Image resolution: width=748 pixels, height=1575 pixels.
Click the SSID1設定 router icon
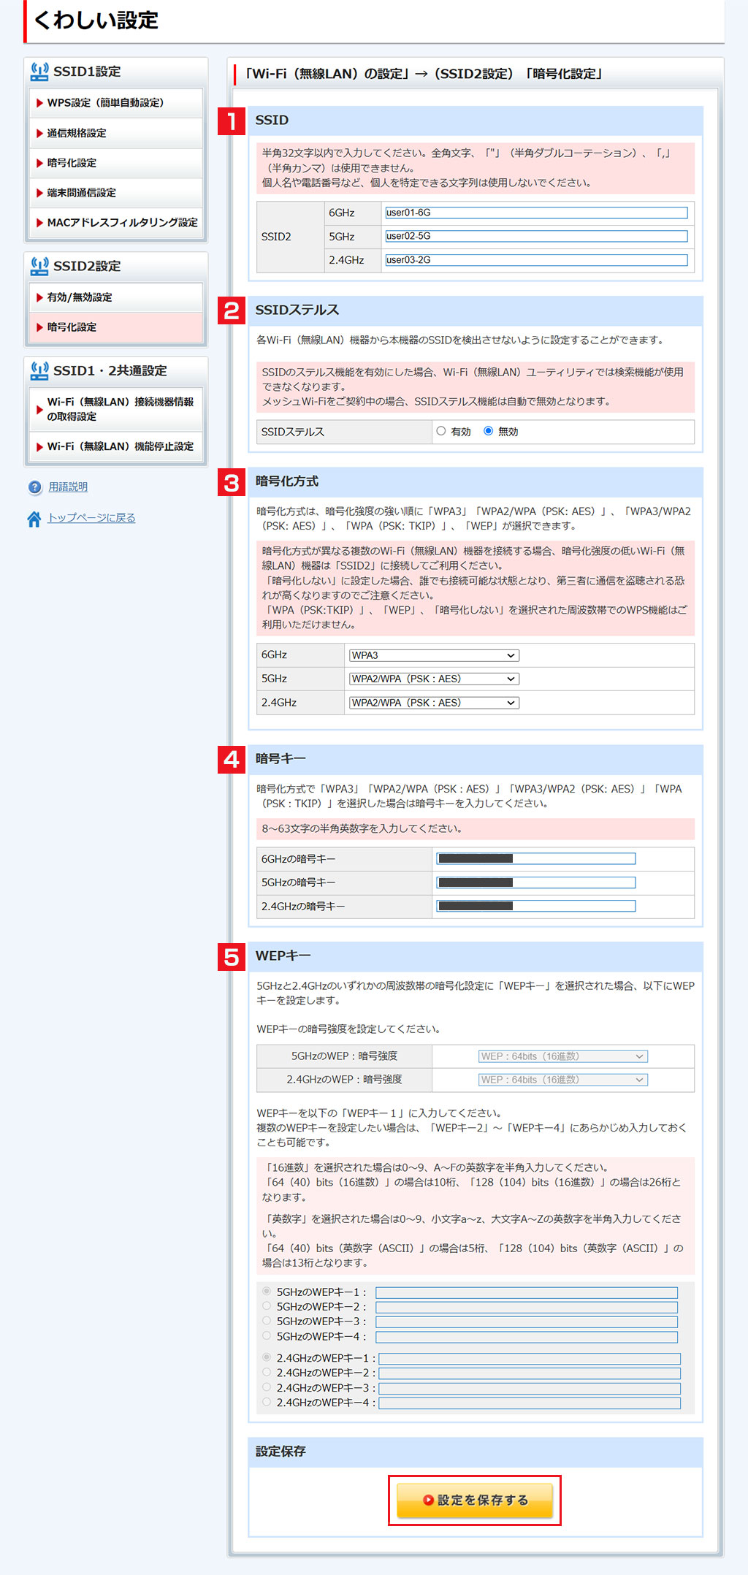pyautogui.click(x=39, y=72)
